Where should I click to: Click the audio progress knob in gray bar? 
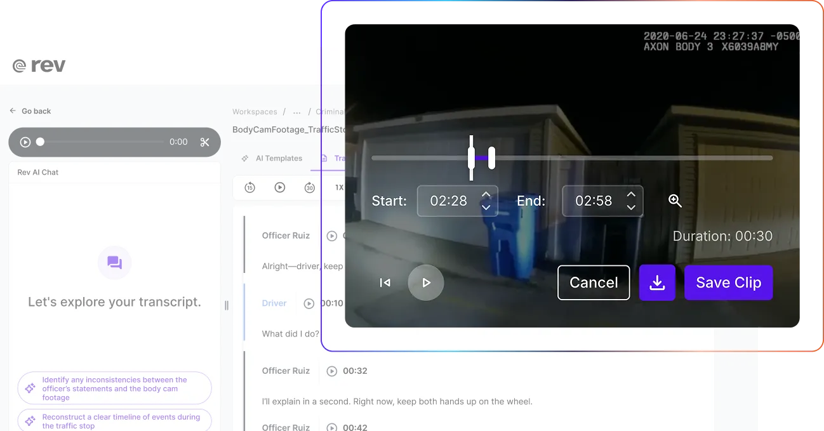pyautogui.click(x=40, y=142)
